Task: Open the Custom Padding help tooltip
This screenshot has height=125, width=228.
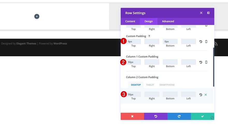Action: point(149,36)
